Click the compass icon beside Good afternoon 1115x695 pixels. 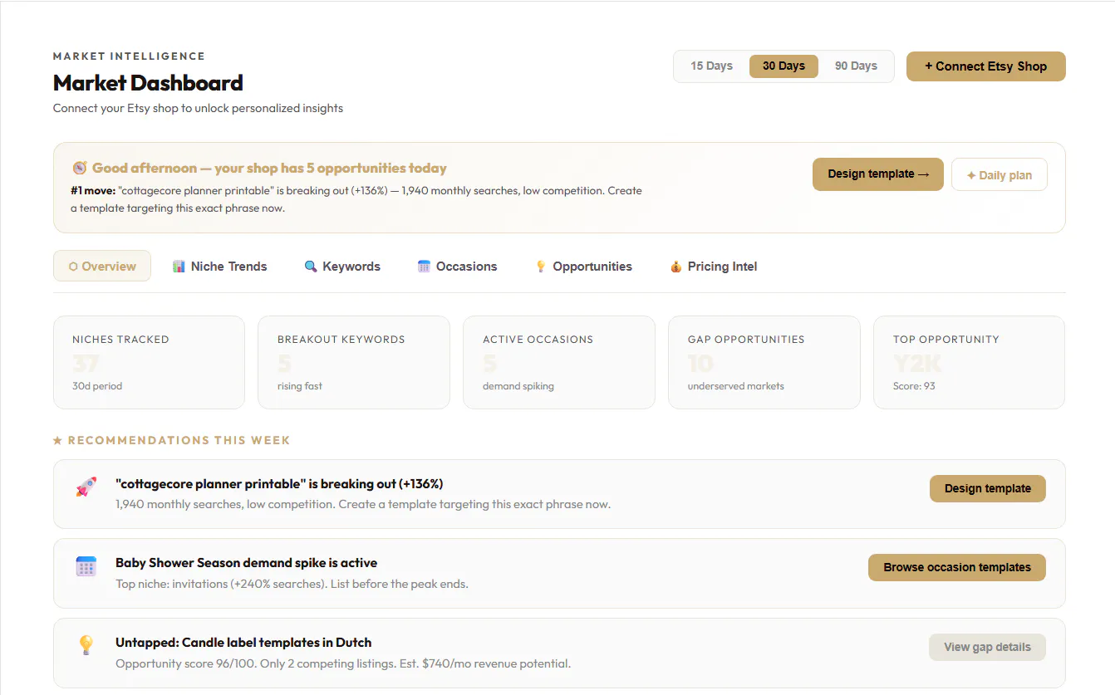pos(80,168)
